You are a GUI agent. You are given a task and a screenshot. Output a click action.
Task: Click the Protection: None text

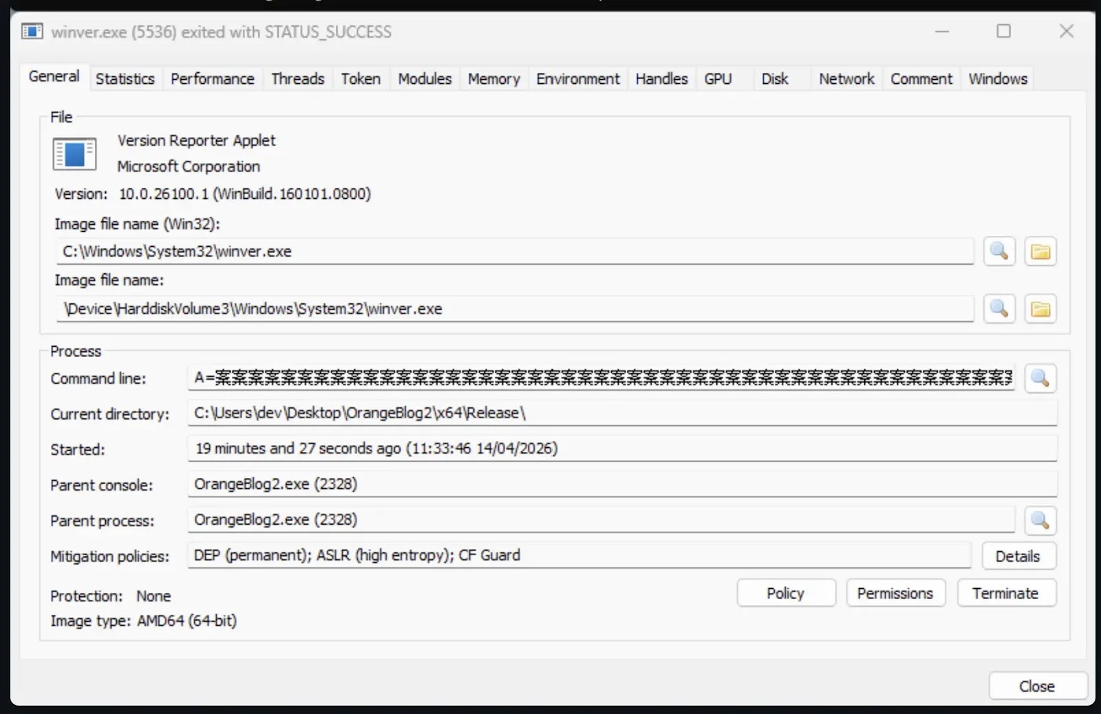[x=110, y=596]
